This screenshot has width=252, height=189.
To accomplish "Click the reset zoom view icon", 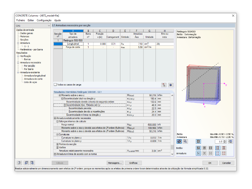I will 231,142.
